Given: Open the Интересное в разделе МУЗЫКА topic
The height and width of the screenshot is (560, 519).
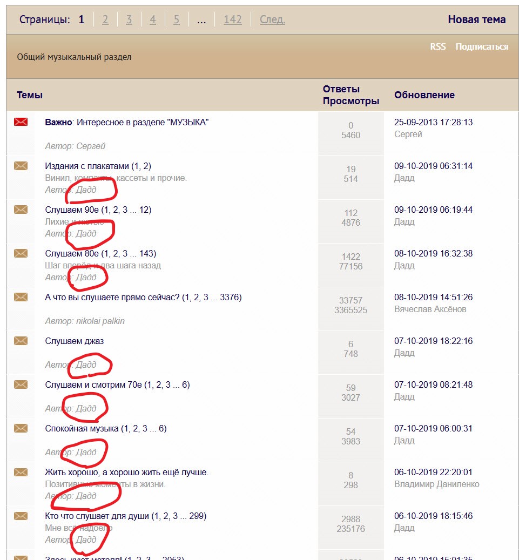Looking at the screenshot, I should (142, 122).
